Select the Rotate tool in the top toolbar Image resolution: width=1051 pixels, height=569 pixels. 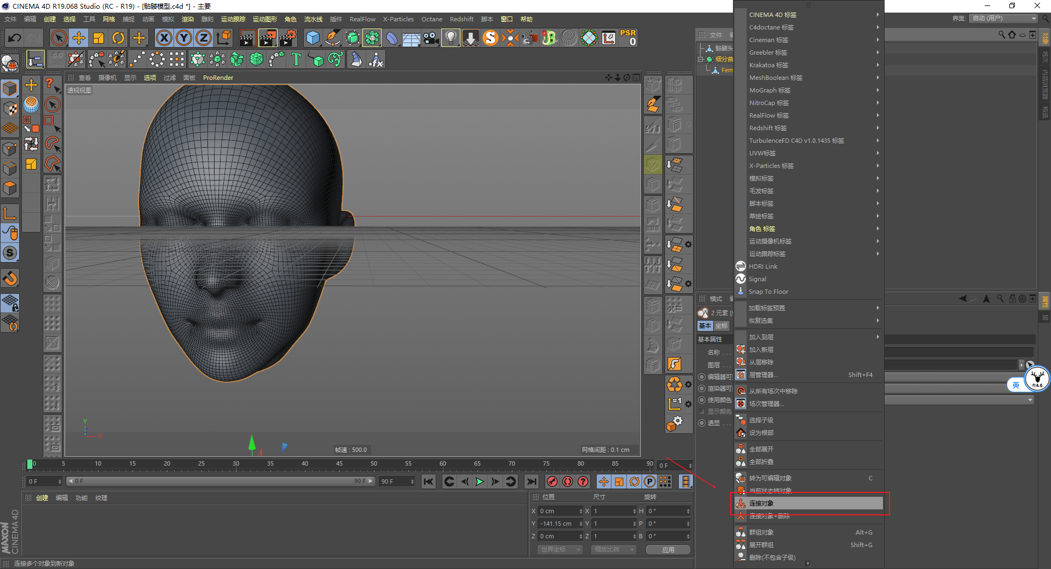coord(118,38)
